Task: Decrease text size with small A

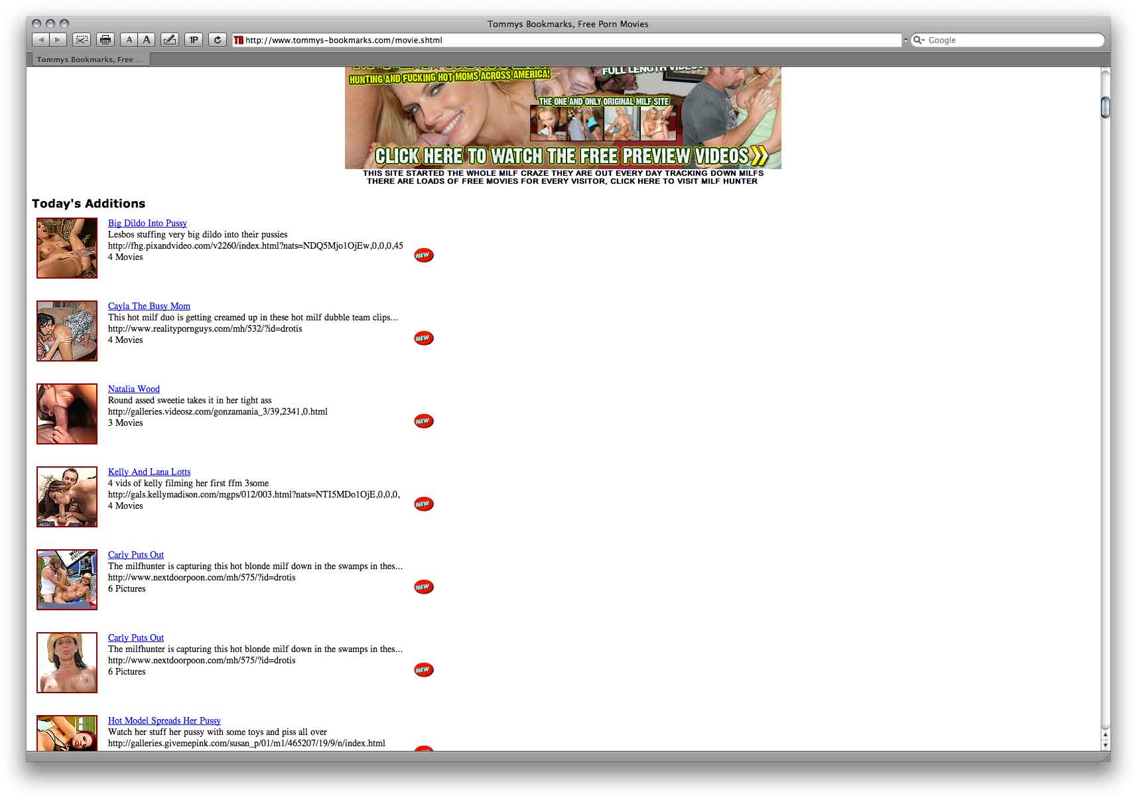Action: coord(129,40)
